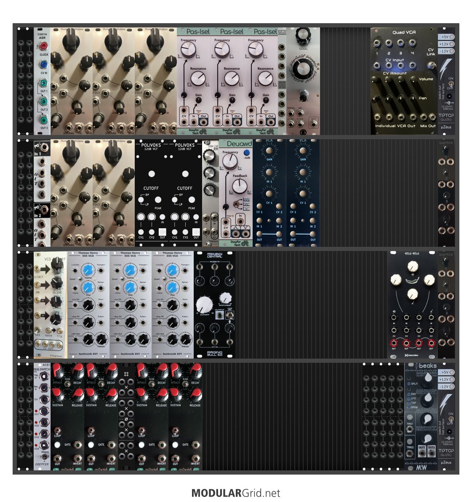
Task: Click the A151 Res In jack
Action: 44,389
